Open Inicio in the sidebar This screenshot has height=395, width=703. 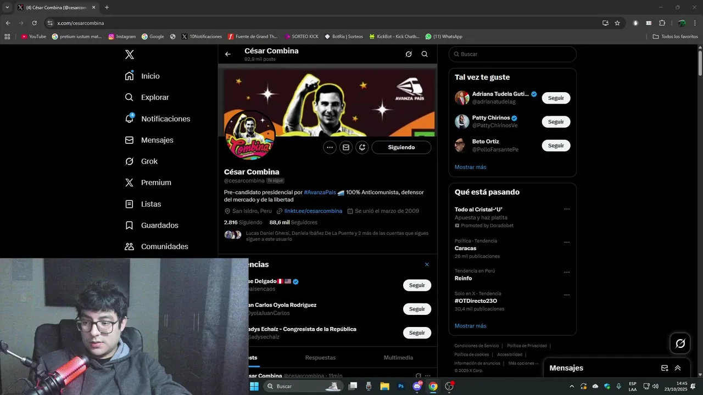tap(142, 76)
